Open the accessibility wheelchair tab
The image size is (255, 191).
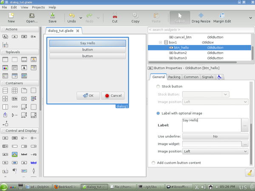[219, 77]
